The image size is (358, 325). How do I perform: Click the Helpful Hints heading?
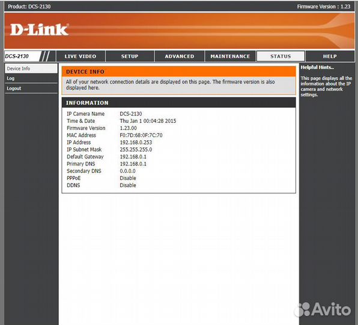317,67
